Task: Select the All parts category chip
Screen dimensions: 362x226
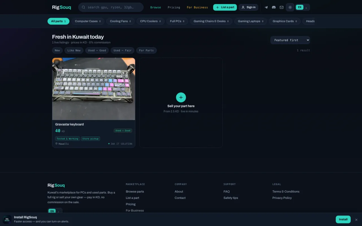Action: (58, 21)
